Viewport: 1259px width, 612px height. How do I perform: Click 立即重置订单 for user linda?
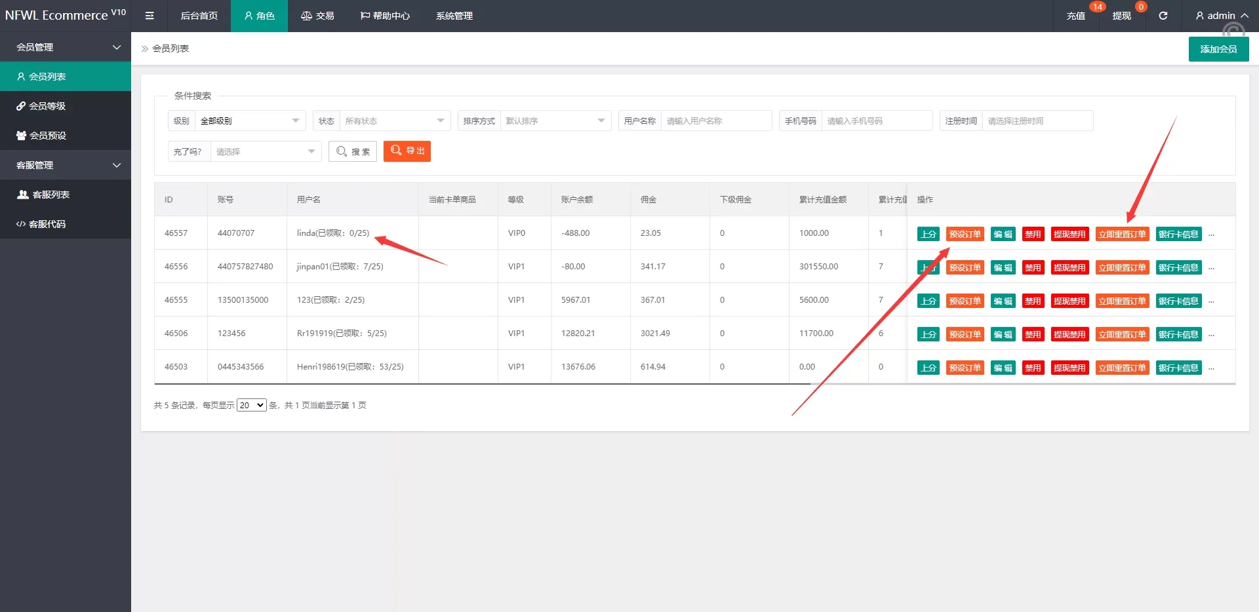1121,235
